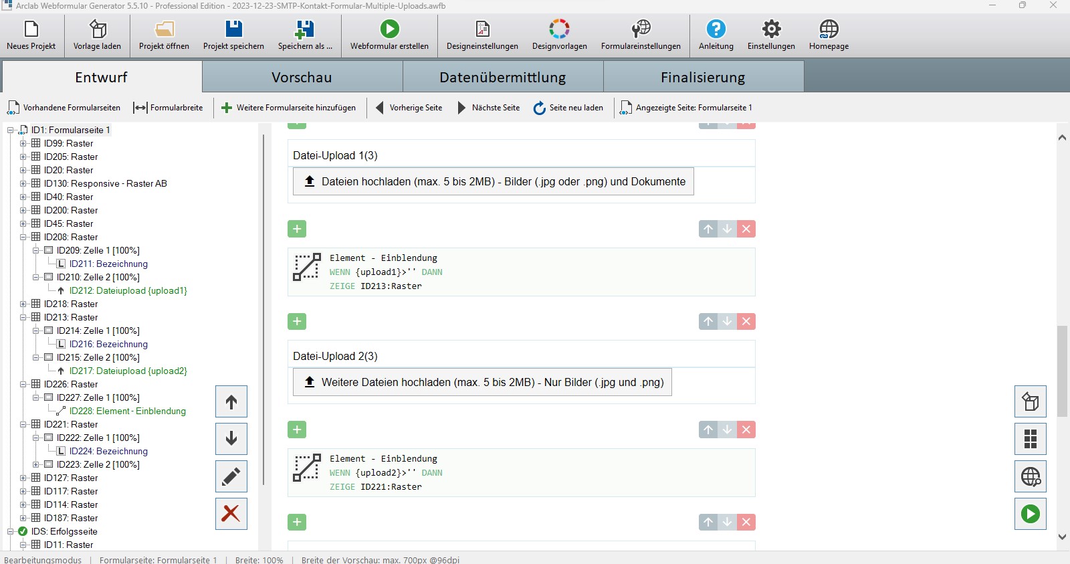Click the pencil edit button beside tree

coord(231,476)
